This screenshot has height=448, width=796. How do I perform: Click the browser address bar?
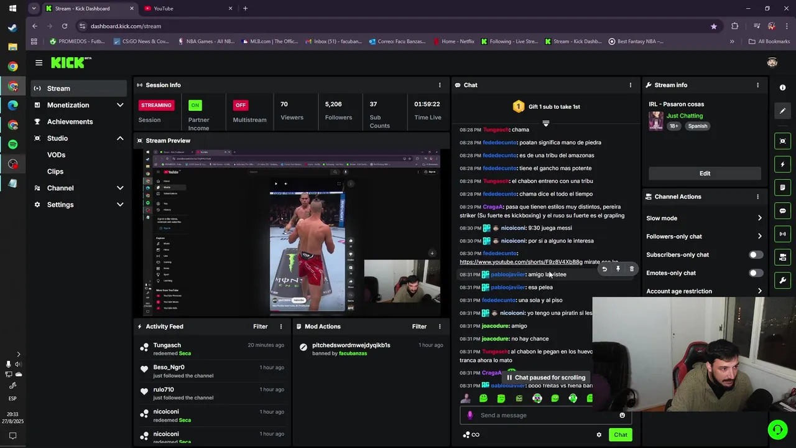pyautogui.click(x=398, y=26)
